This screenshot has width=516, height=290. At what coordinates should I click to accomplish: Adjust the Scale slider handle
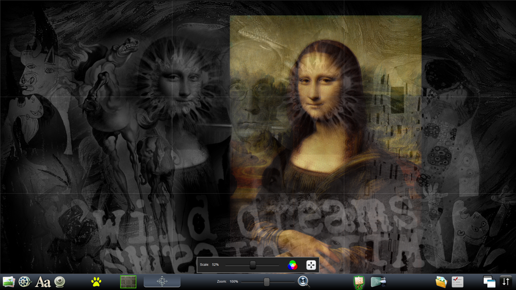pyautogui.click(x=253, y=265)
